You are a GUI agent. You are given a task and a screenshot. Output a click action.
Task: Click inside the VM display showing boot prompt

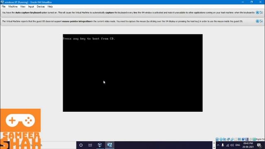(x=132, y=73)
